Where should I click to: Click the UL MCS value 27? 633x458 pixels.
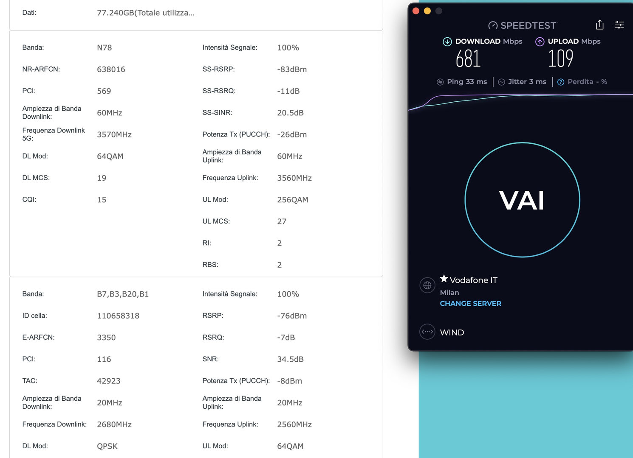282,221
